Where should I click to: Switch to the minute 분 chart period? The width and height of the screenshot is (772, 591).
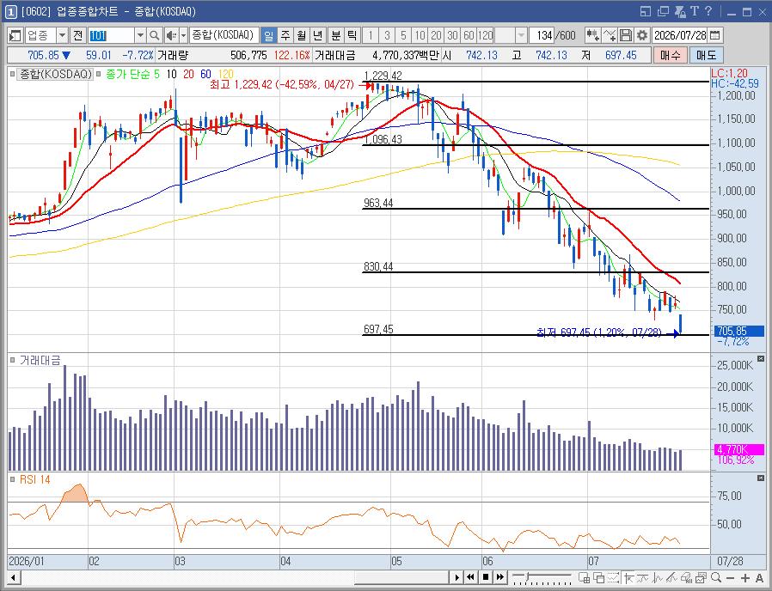(335, 35)
